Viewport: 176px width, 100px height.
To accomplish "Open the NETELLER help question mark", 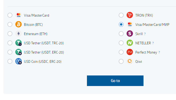I will (153, 43).
